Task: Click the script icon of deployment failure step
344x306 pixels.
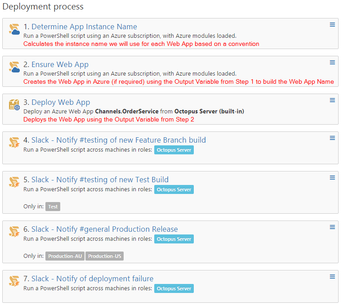Action: coord(14,281)
